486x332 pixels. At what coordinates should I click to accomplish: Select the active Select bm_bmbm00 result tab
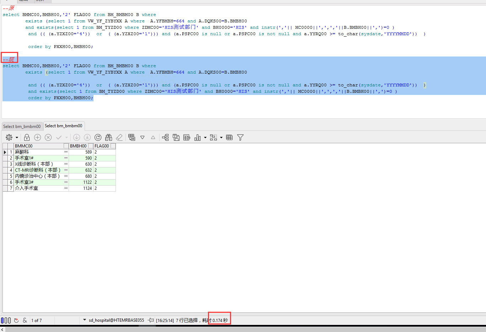(x=64, y=126)
